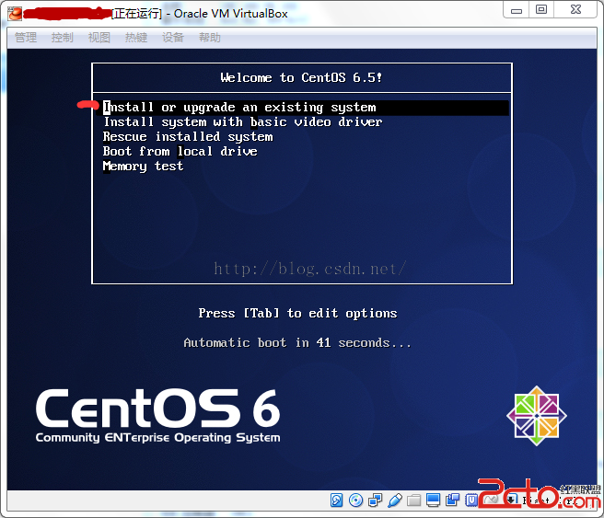
Task: Click the Welcome to CentOS 6.5! heading
Action: (301, 77)
